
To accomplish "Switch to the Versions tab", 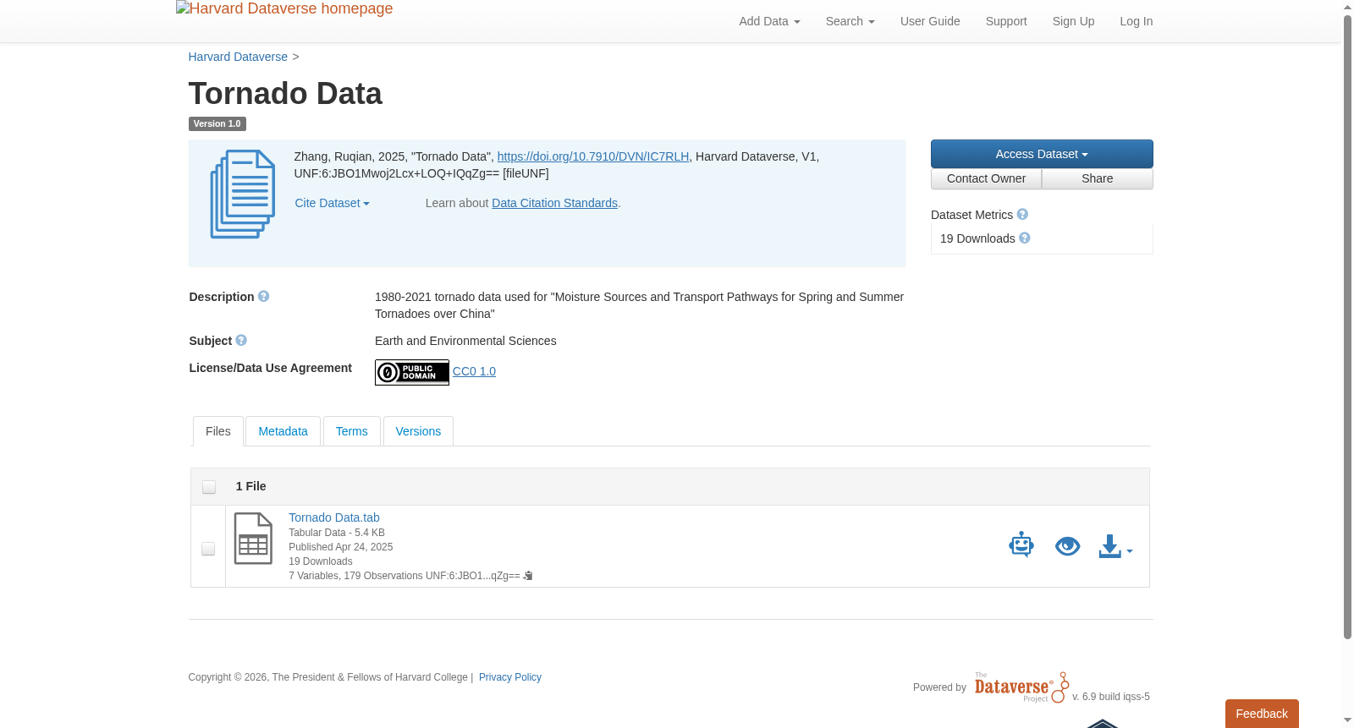I will coord(418,431).
